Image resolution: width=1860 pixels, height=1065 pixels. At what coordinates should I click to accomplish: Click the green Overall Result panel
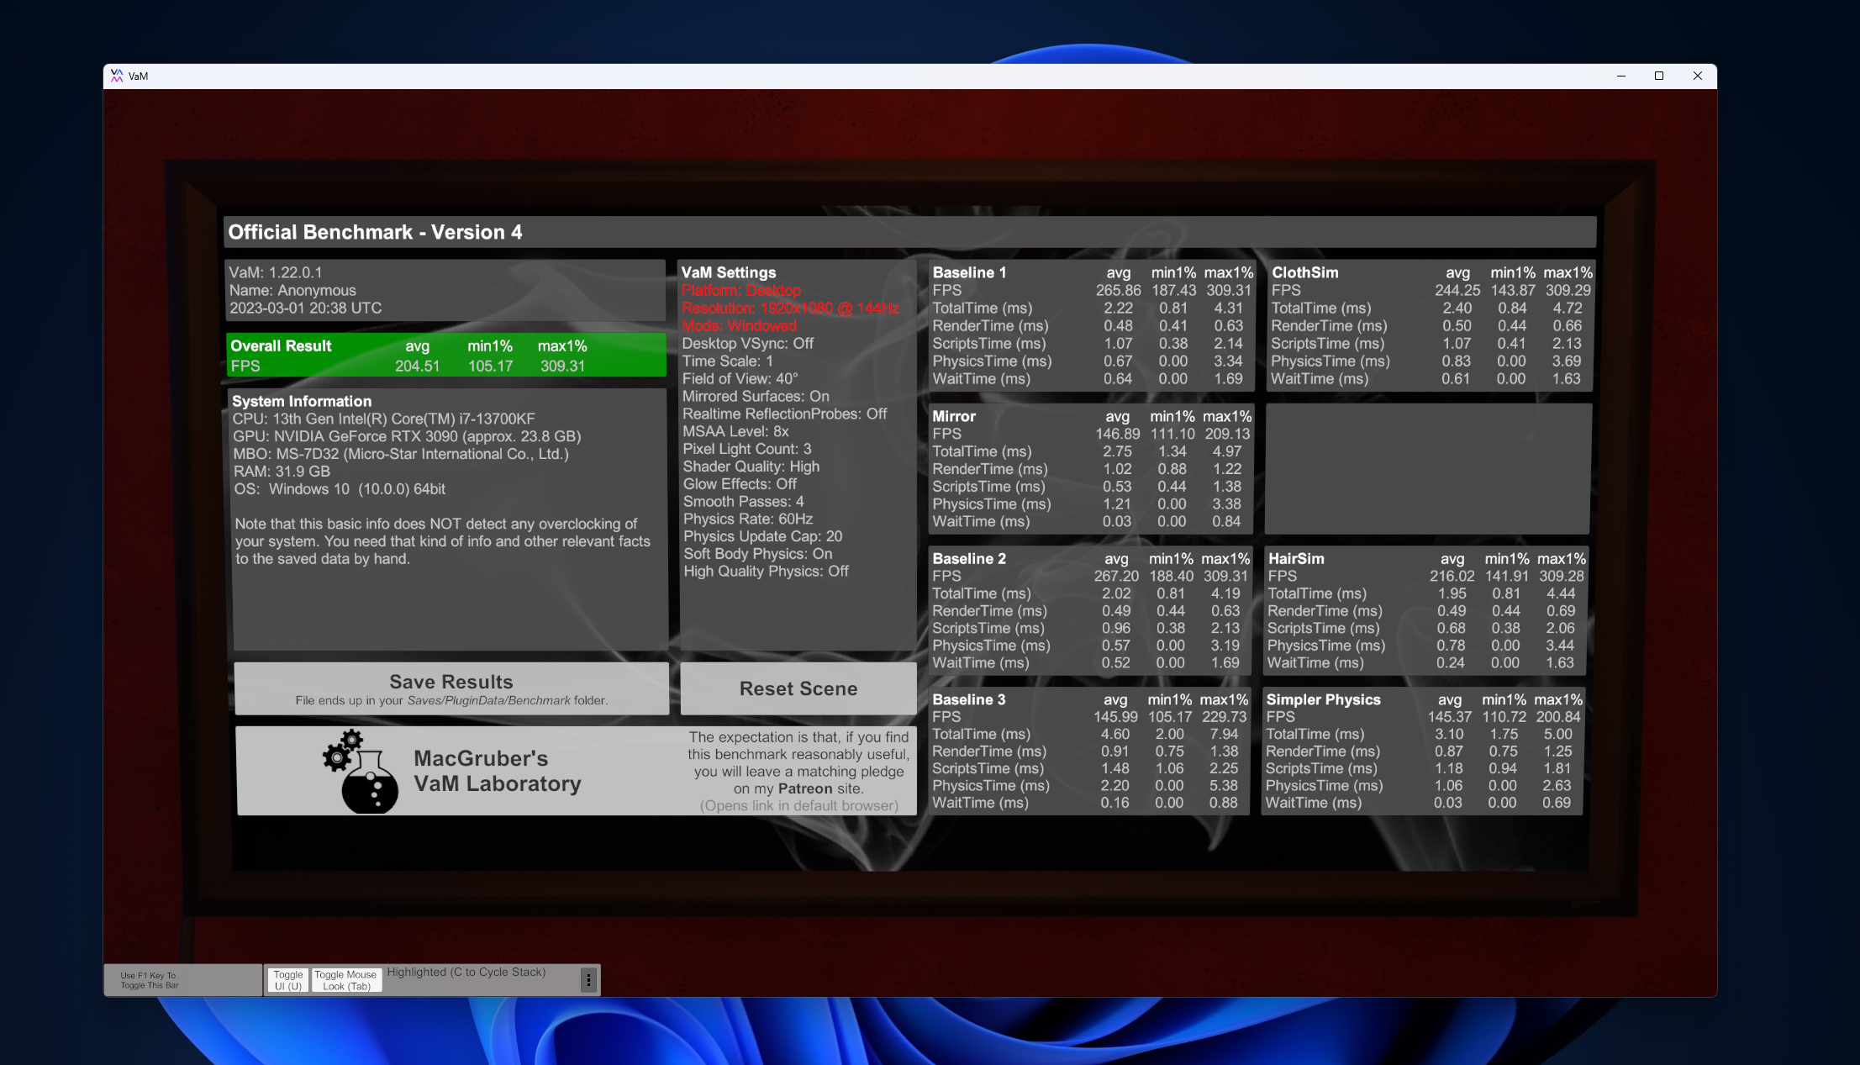445,355
